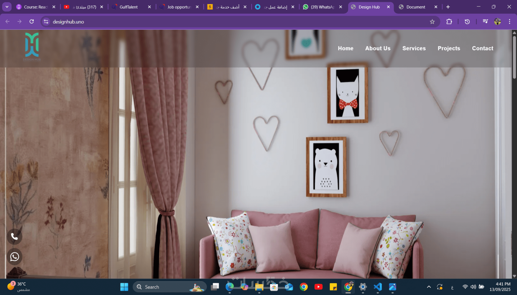Viewport: 517px width, 295px height.
Task: Open the clock and date 13/09/2025
Action: [500, 287]
